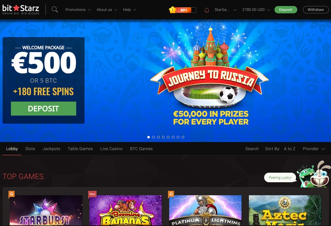
Task: Open the Live Casino tab
Action: pos(111,149)
